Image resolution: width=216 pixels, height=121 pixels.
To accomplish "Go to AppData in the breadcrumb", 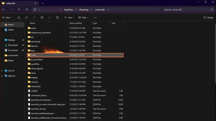I will click(68, 10).
